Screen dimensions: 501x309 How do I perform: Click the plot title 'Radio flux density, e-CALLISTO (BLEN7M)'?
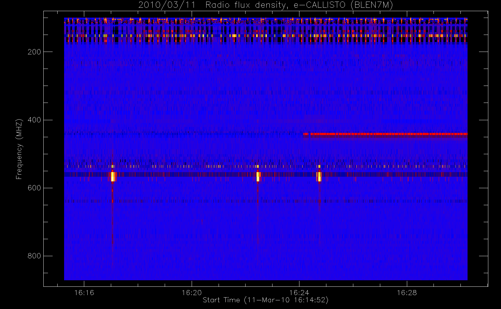click(x=299, y=5)
